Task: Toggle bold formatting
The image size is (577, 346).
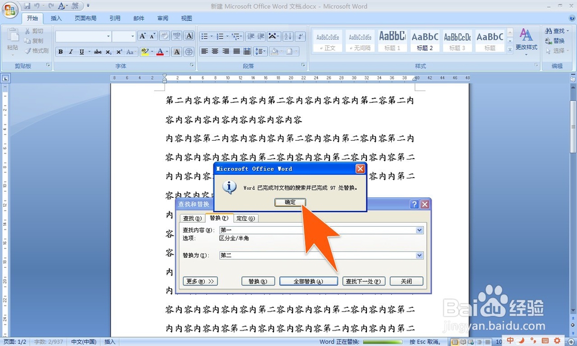Action: pyautogui.click(x=61, y=52)
